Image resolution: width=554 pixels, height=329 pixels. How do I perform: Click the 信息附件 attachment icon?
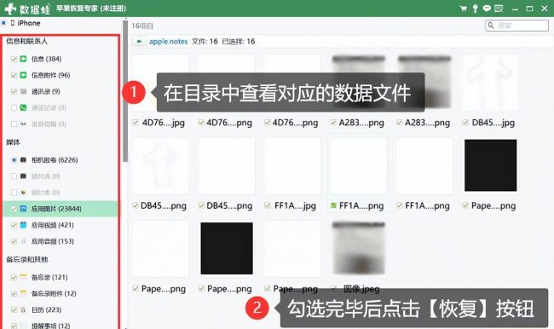point(23,75)
